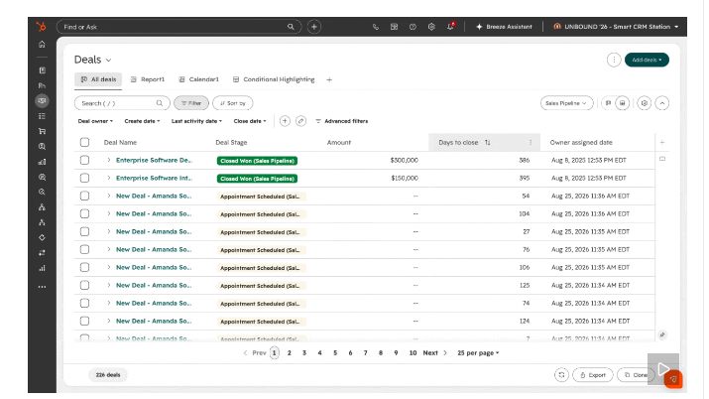
Task: Switch to the Calendar1 tab
Action: (x=198, y=79)
